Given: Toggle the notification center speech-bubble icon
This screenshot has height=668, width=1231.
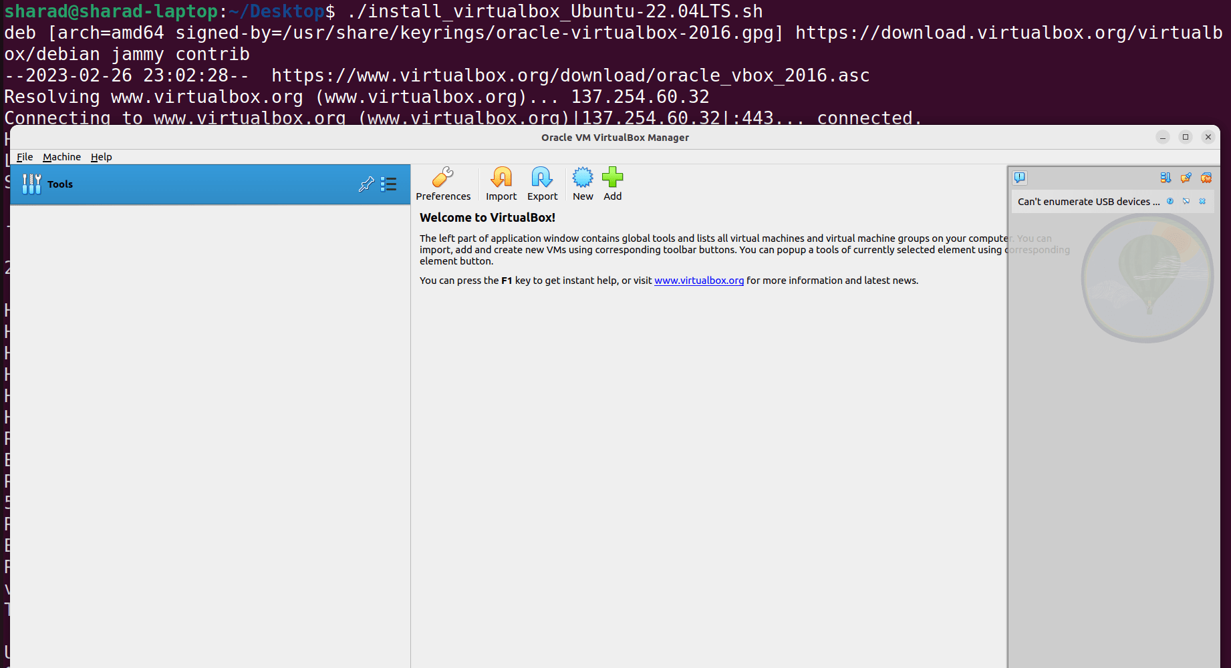Looking at the screenshot, I should (1020, 178).
